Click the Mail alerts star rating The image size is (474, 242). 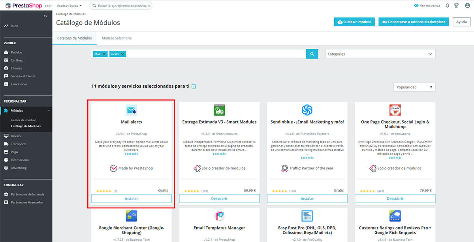[x=103, y=191]
